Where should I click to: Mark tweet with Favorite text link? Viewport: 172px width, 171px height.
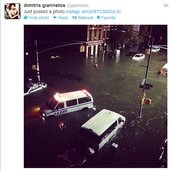tap(108, 18)
